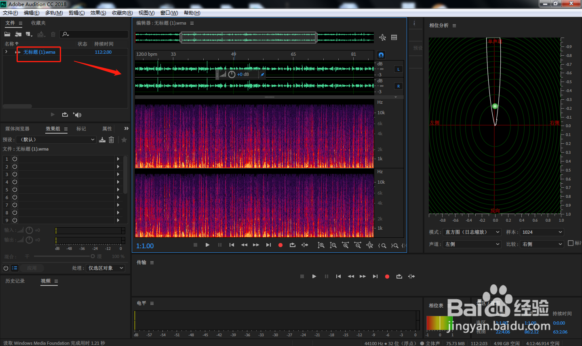582x346 pixels.
Task: Expand the 无标题 (1).wma file tree arrow
Action: coord(6,52)
